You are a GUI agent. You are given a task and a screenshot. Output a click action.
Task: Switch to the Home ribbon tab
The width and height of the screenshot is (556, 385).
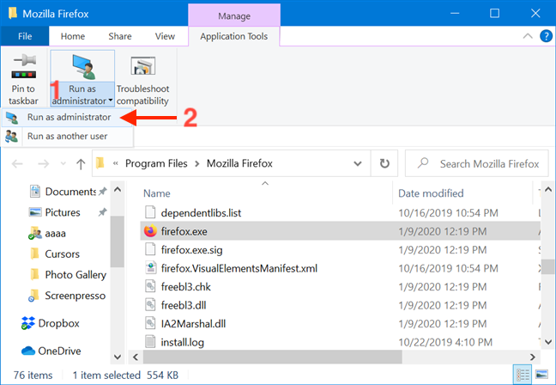[73, 36]
